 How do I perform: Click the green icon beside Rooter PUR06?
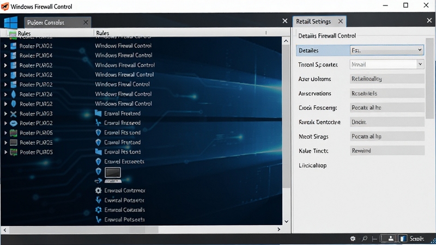coord(13,133)
